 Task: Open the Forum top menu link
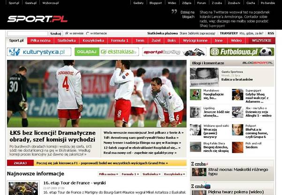coord(201,3)
